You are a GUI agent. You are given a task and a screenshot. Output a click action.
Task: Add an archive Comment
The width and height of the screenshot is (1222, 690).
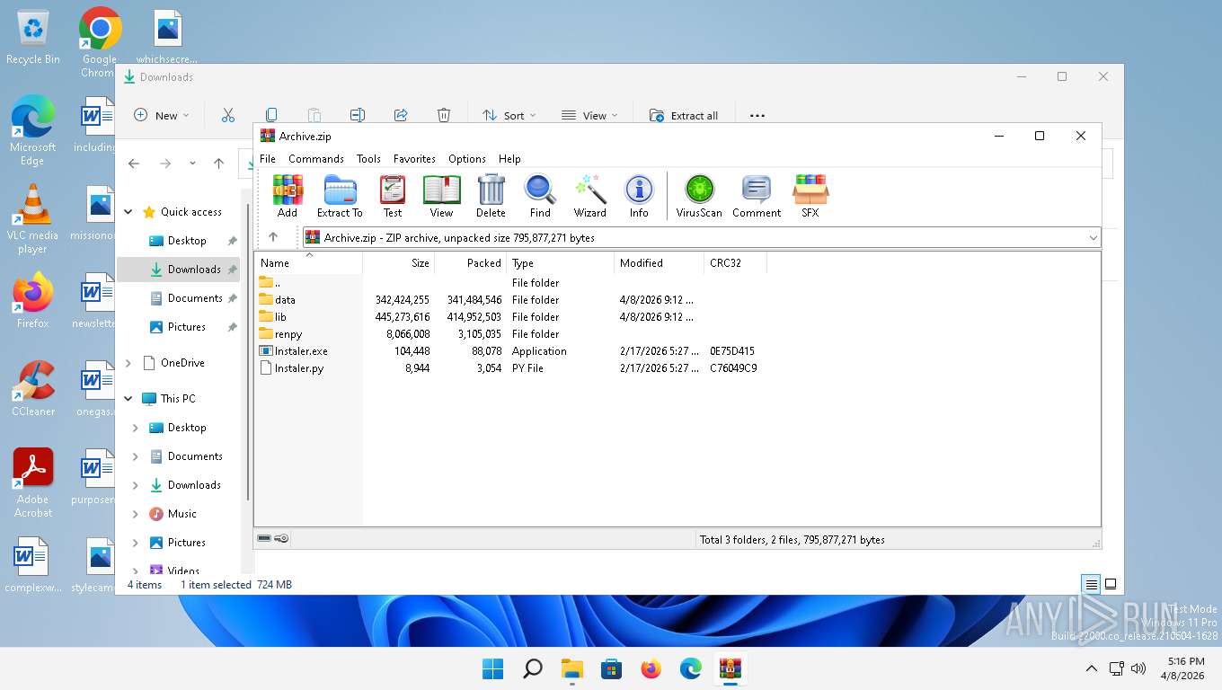pos(757,196)
